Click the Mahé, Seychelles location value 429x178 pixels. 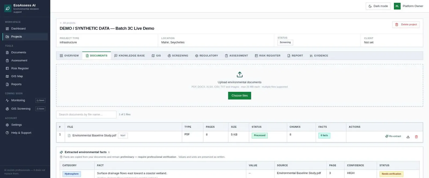[173, 42]
